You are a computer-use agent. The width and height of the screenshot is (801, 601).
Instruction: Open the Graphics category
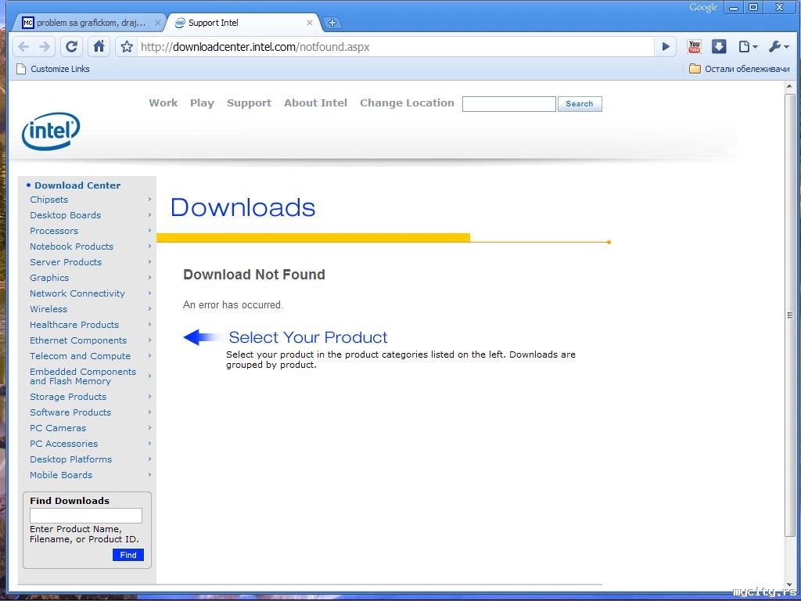click(x=49, y=278)
